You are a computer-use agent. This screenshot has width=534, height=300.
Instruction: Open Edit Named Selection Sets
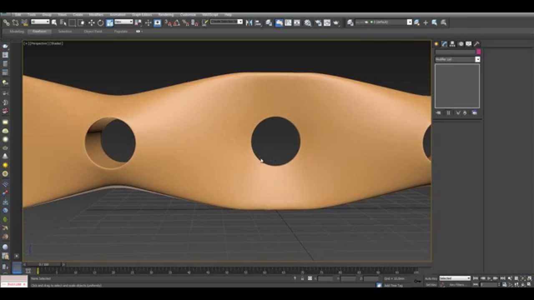[205, 22]
